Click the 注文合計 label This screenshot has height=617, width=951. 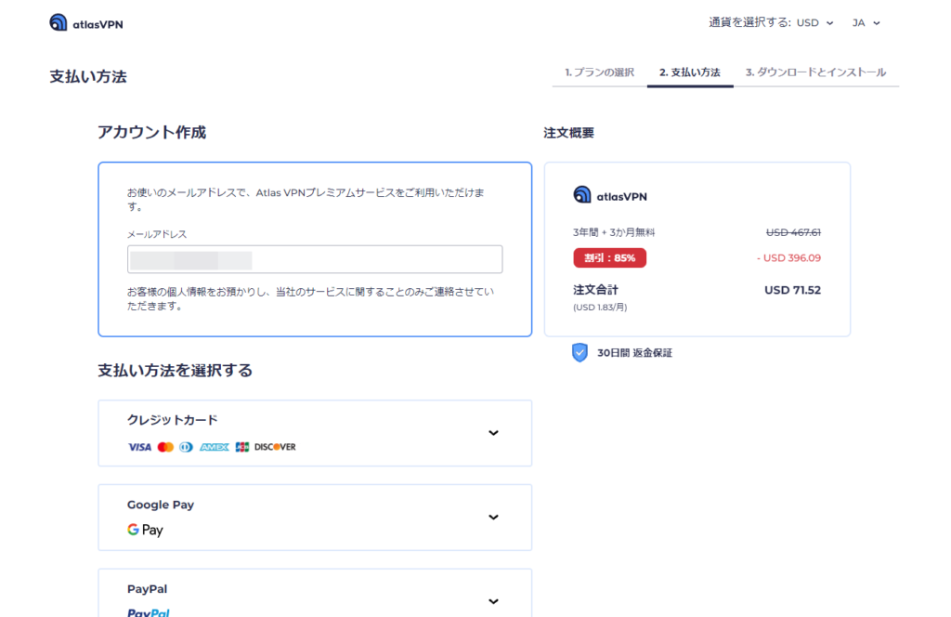coord(595,290)
